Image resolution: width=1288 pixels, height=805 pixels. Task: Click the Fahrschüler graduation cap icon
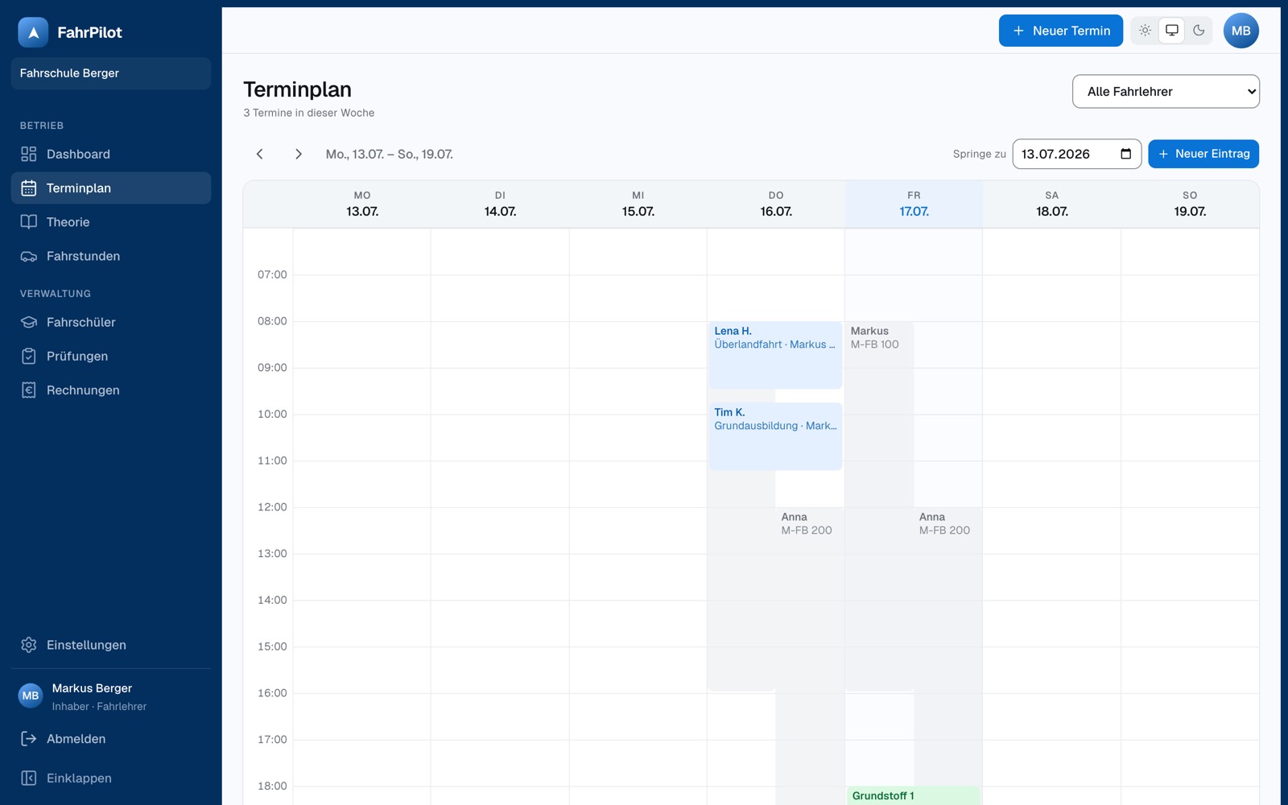click(x=29, y=322)
